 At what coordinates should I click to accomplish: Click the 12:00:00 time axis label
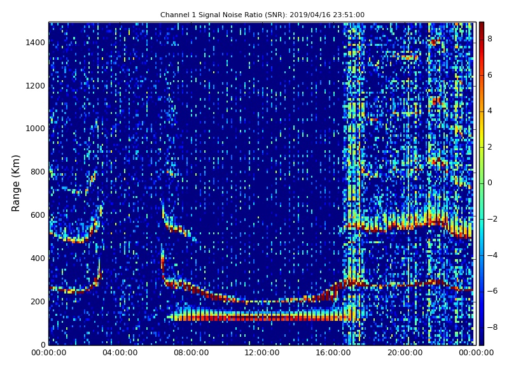262,353
